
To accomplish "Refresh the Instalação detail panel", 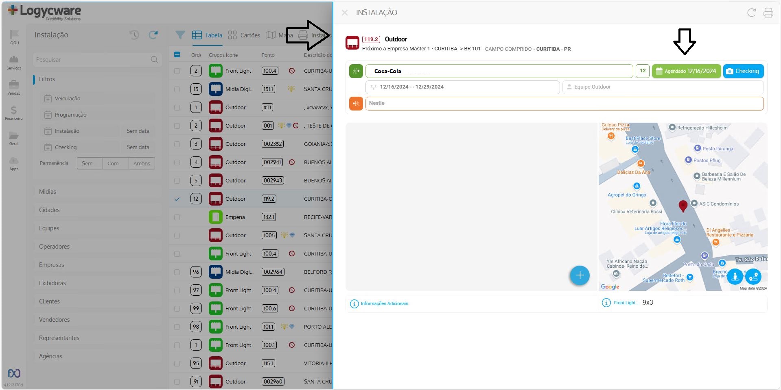I will click(751, 13).
